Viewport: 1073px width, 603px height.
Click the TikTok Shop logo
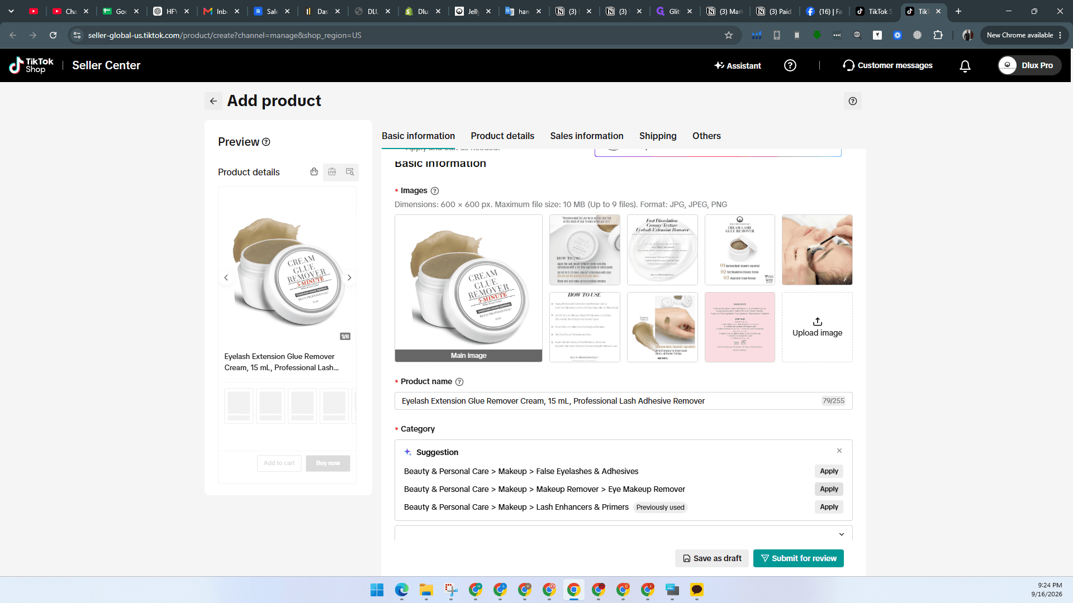(x=31, y=65)
